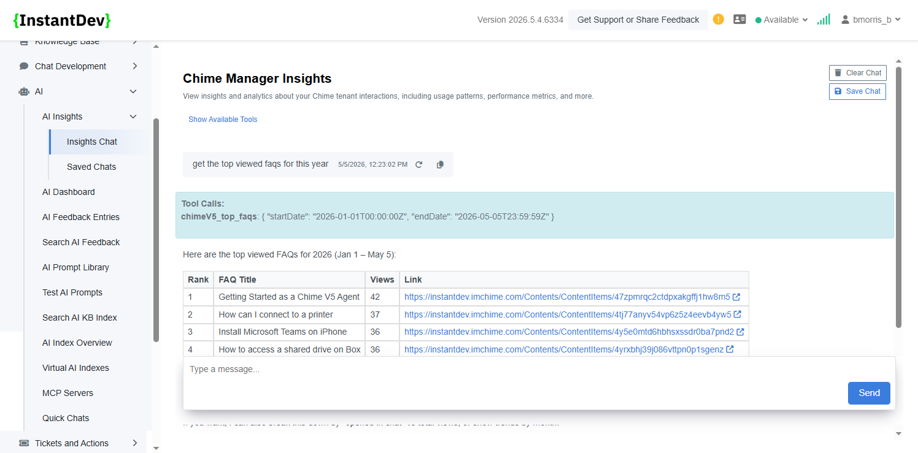Click the green Available status dot
Screen dimensions: 918x453
[x=758, y=20]
